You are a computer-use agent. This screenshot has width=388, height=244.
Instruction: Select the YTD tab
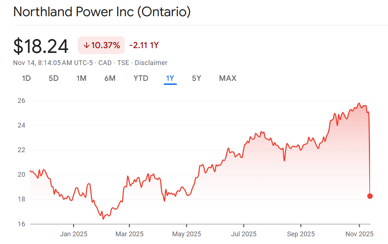141,78
